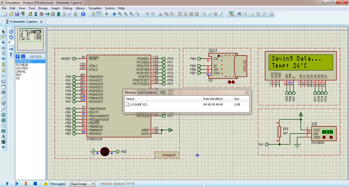349x187 pixels.
Task: Choose Selection mode arrow tool
Action: click(x=3, y=32)
